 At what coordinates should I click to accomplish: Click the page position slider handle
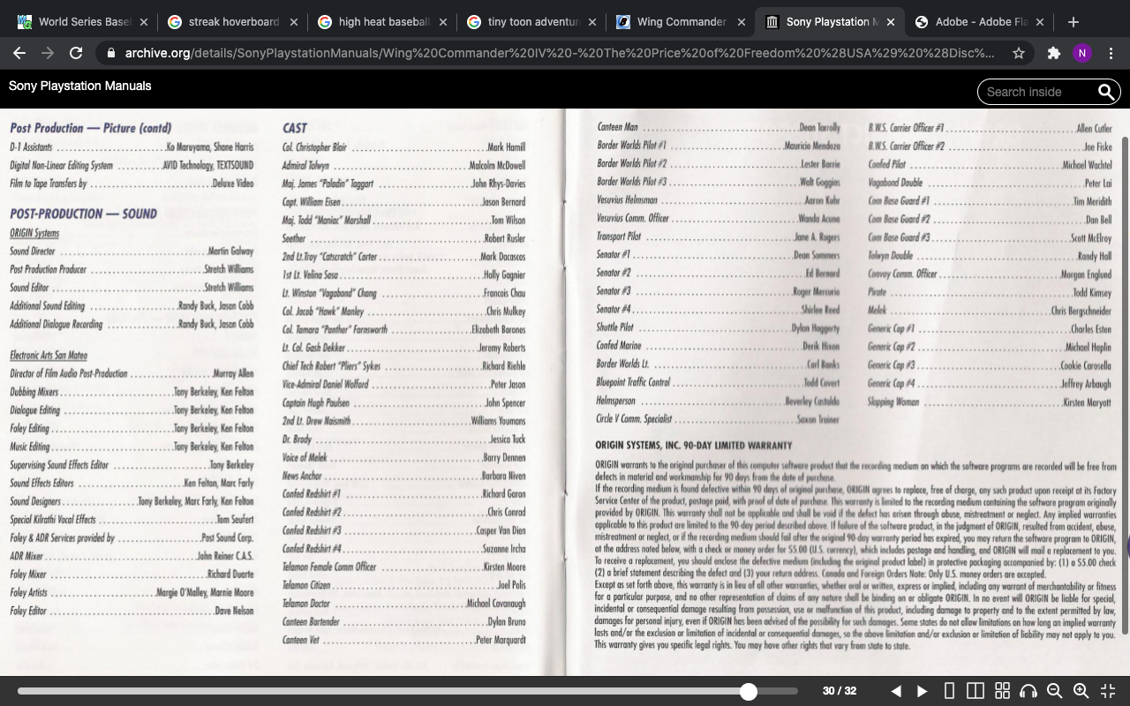click(749, 691)
